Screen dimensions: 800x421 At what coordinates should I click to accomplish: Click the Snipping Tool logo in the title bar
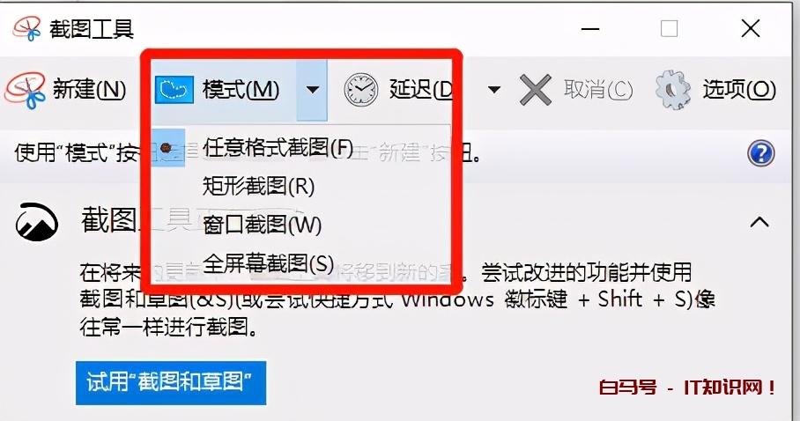[26, 28]
